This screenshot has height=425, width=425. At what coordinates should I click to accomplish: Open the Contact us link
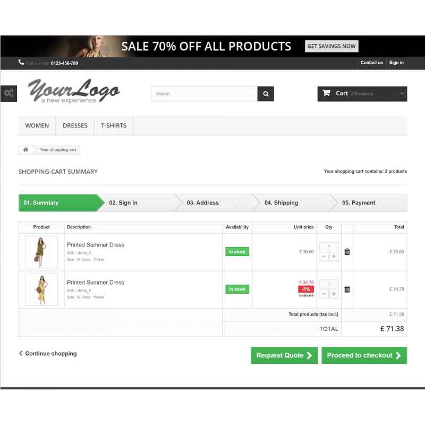pyautogui.click(x=371, y=63)
